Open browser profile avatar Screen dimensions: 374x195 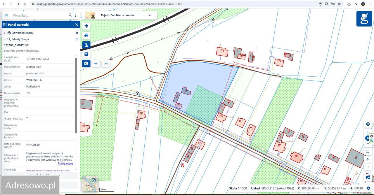point(363,4)
